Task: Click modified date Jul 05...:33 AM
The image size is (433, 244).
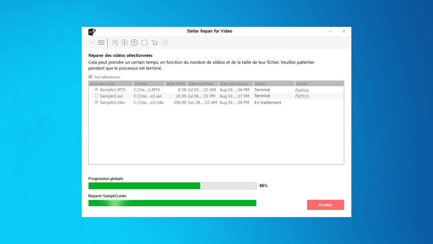Action: tap(202, 90)
